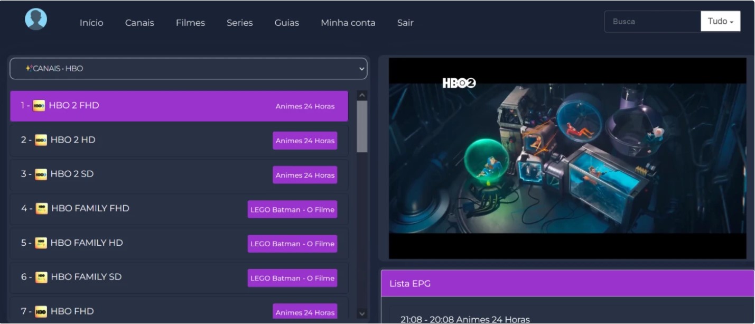Click the HBO 2 HD channel logo
This screenshot has width=755, height=324.
[x=41, y=140]
